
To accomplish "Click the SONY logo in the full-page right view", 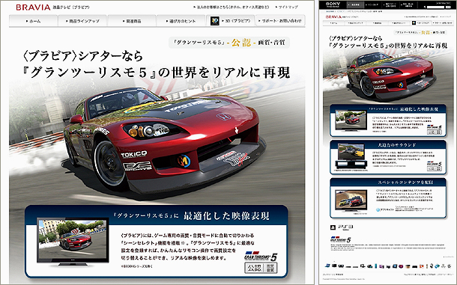I will pyautogui.click(x=333, y=4).
